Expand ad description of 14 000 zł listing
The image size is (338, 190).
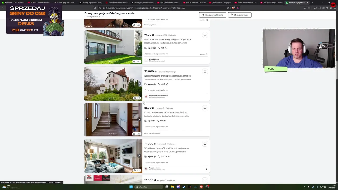tap(156, 163)
